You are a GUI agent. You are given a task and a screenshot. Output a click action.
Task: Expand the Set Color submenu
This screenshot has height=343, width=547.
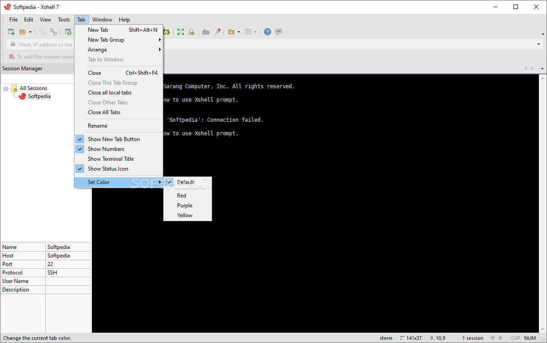tap(118, 182)
